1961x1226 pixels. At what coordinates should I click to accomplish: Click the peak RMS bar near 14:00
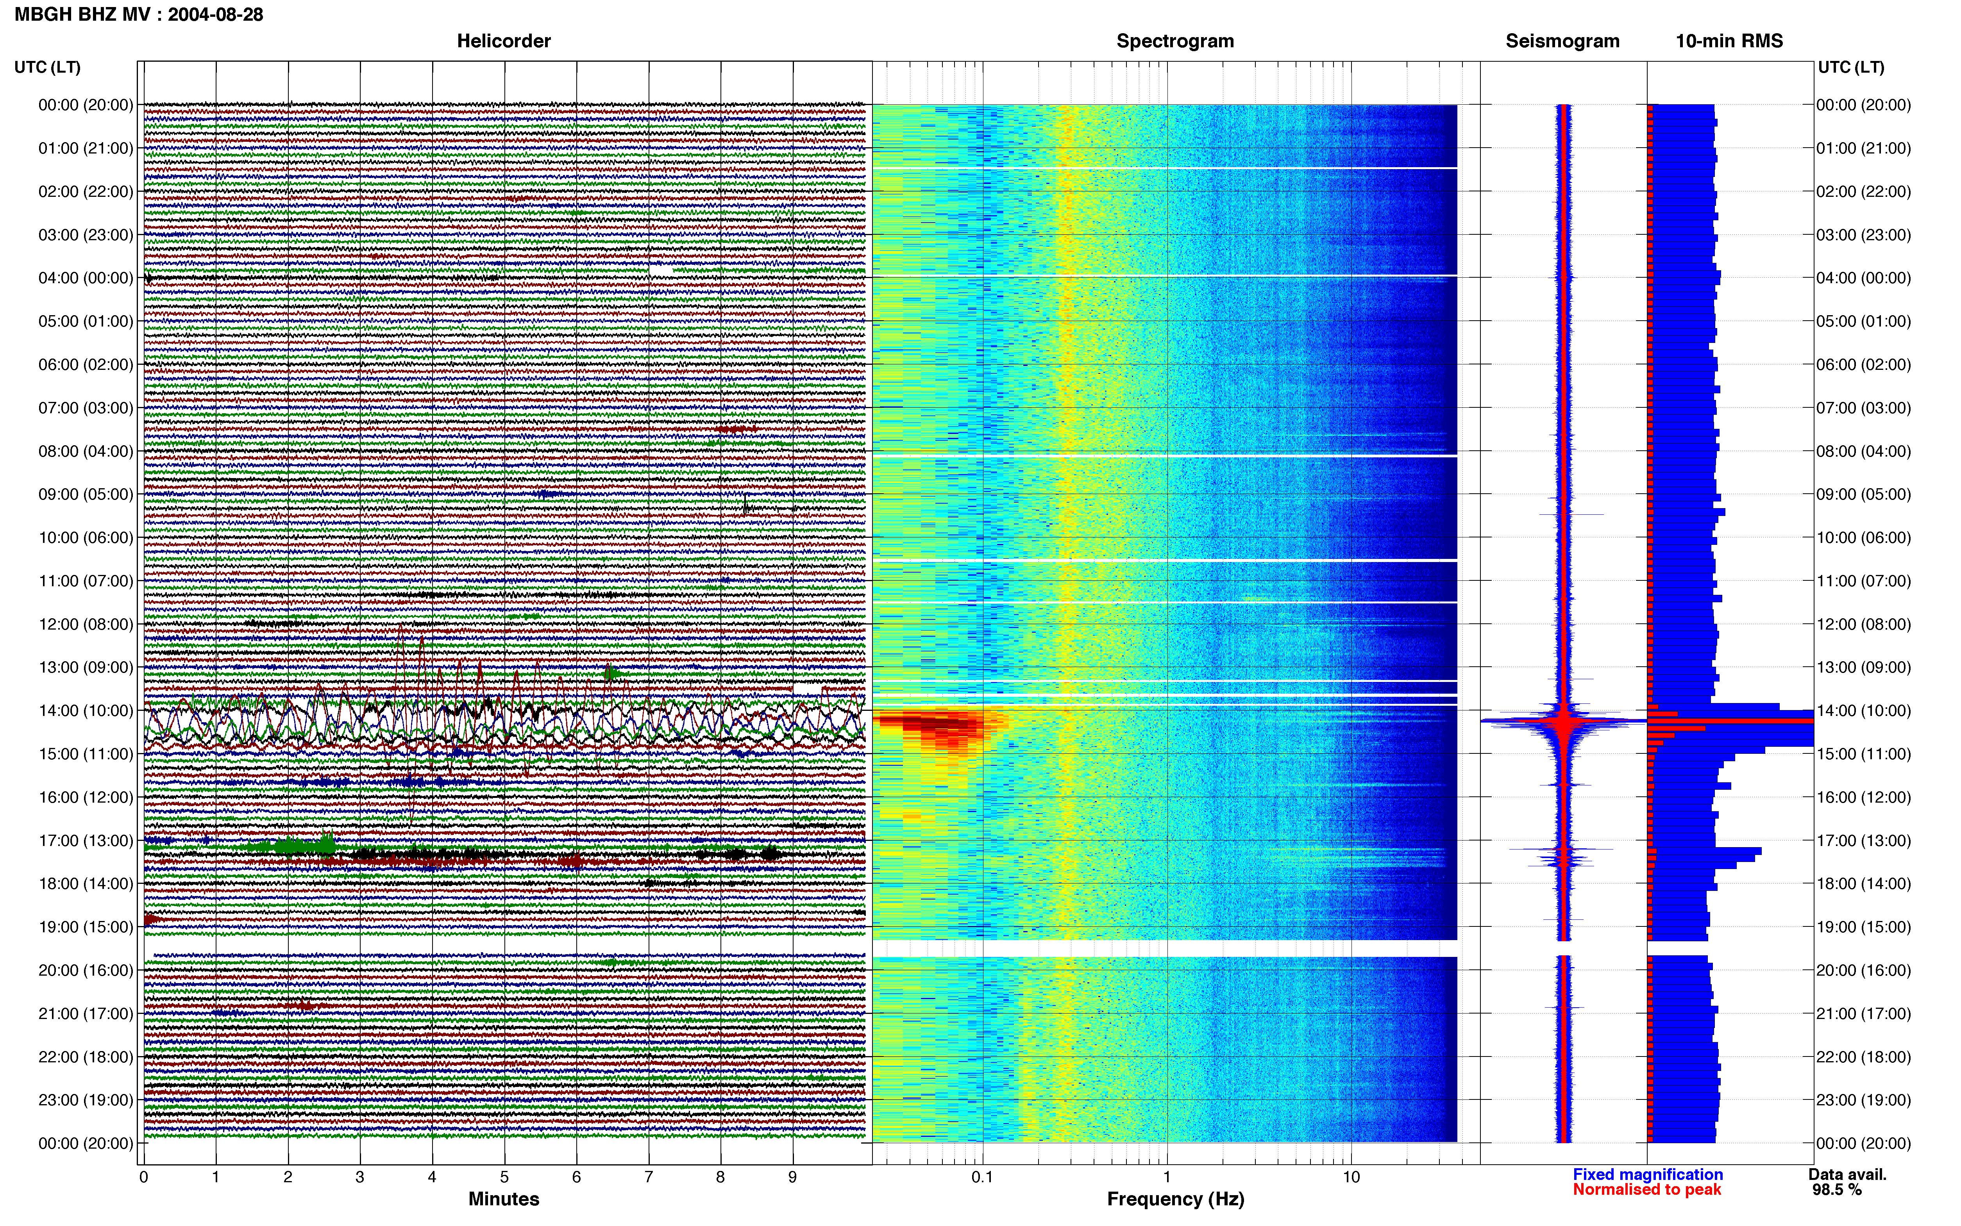(x=1732, y=721)
